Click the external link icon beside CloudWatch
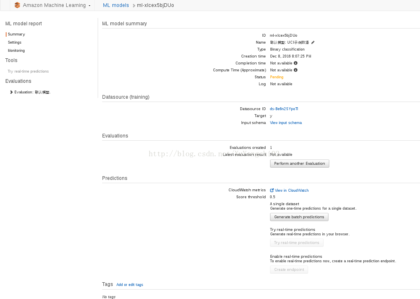This screenshot has width=420, height=299. point(272,190)
